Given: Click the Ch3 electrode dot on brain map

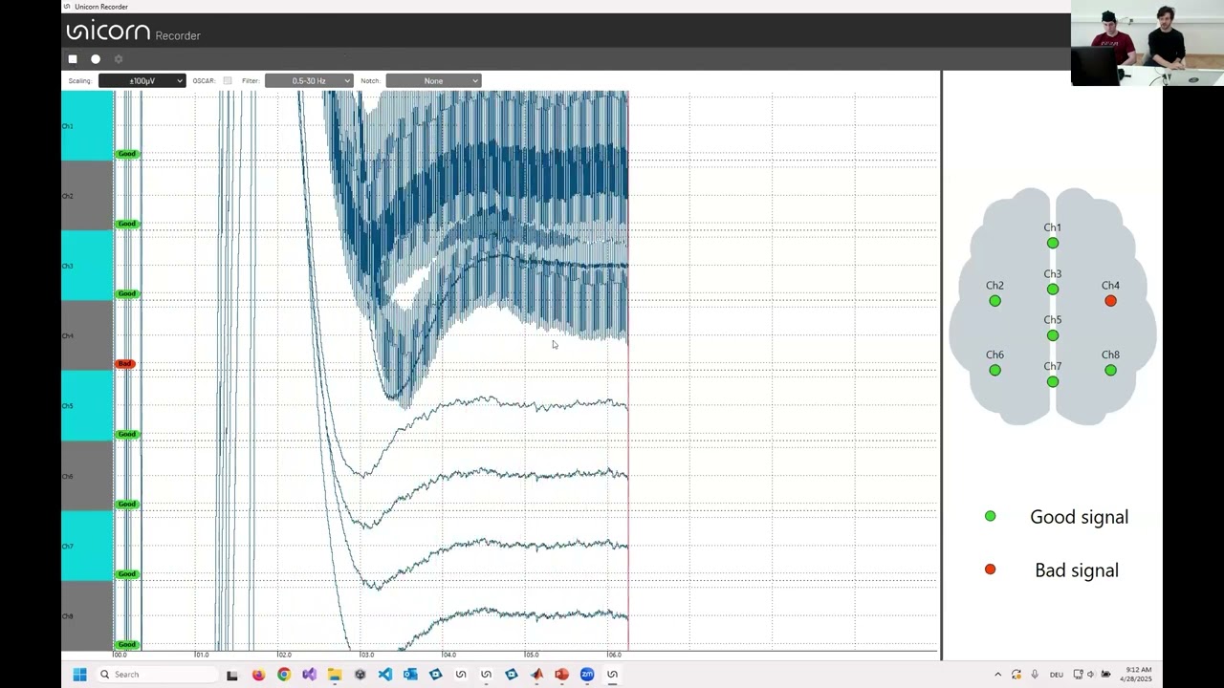Looking at the screenshot, I should click(1053, 290).
